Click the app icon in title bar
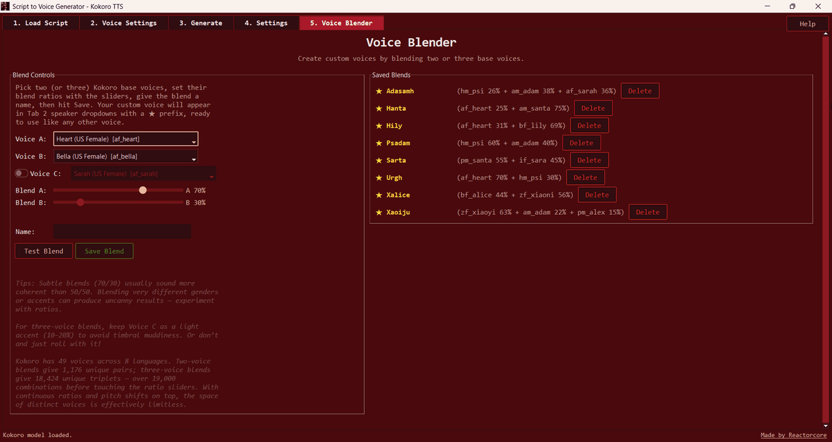Image resolution: width=832 pixels, height=442 pixels. 6,6
